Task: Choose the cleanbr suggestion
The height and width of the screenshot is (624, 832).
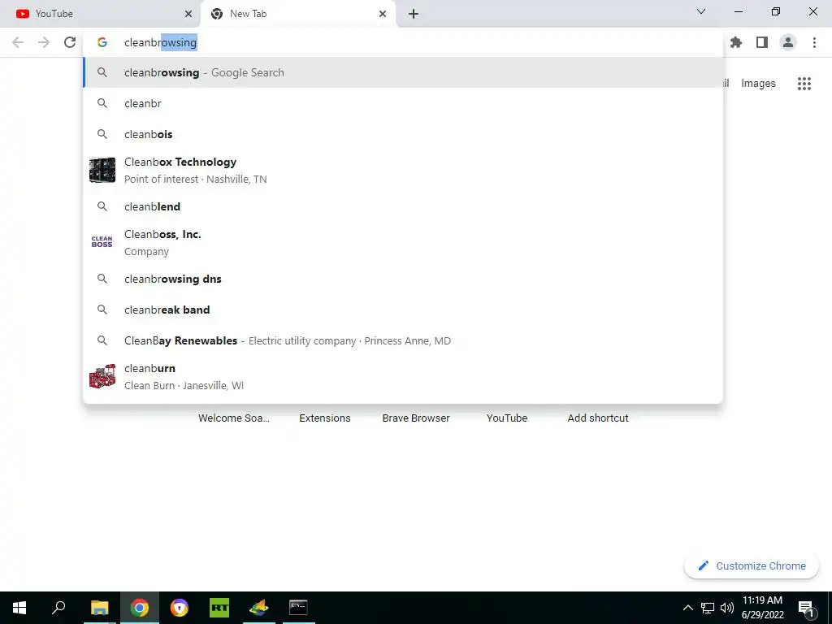Action: click(x=403, y=103)
